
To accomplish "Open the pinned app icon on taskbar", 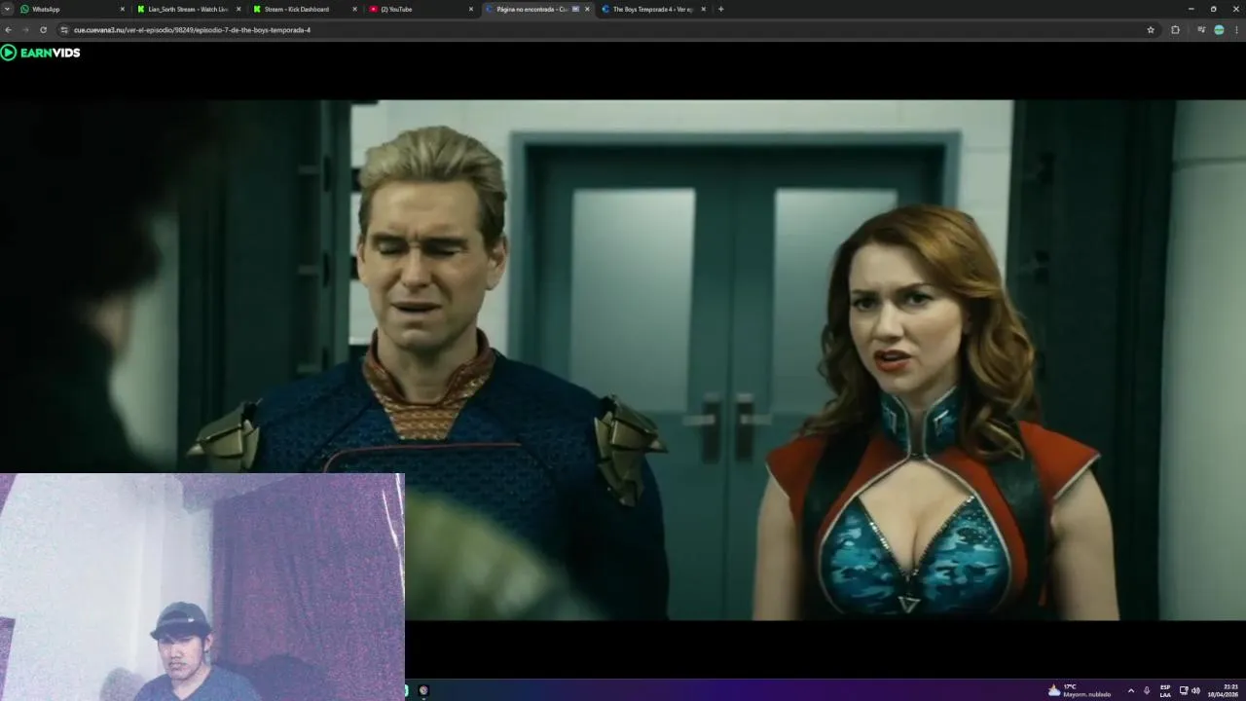I will [x=423, y=690].
